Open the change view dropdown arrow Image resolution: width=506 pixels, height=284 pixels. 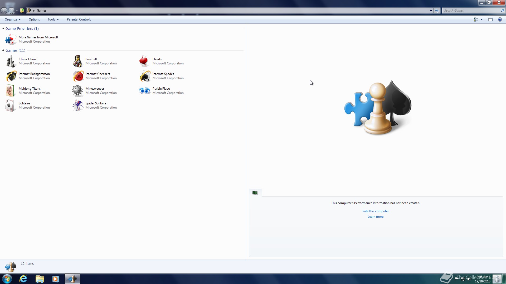tap(481, 19)
